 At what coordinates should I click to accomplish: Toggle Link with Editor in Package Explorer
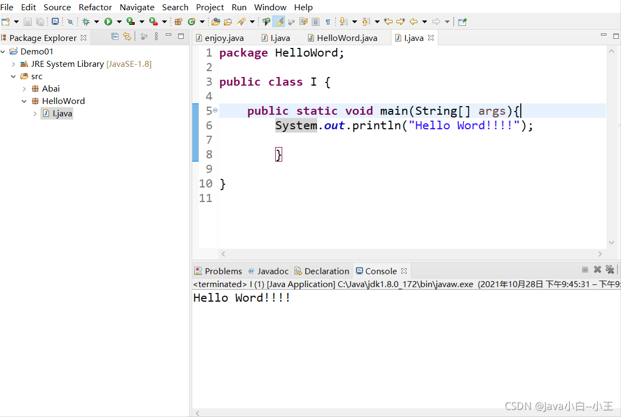(x=127, y=37)
